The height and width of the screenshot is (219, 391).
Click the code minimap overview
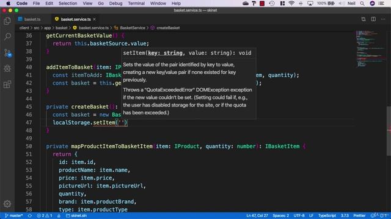(x=371, y=49)
